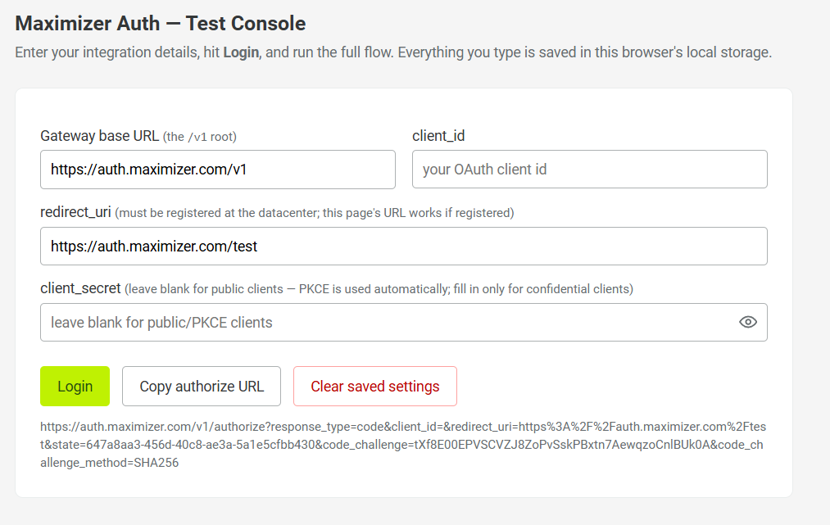Click the "/v1 root" hint beside Gateway label

(x=200, y=137)
